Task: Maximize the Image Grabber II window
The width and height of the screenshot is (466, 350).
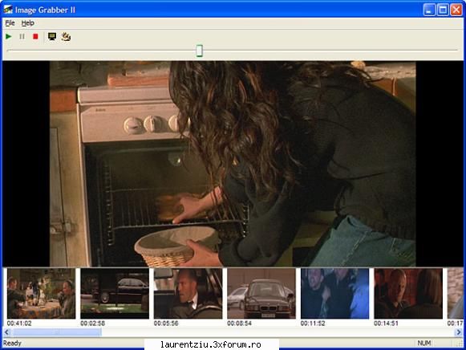Action: coord(443,10)
